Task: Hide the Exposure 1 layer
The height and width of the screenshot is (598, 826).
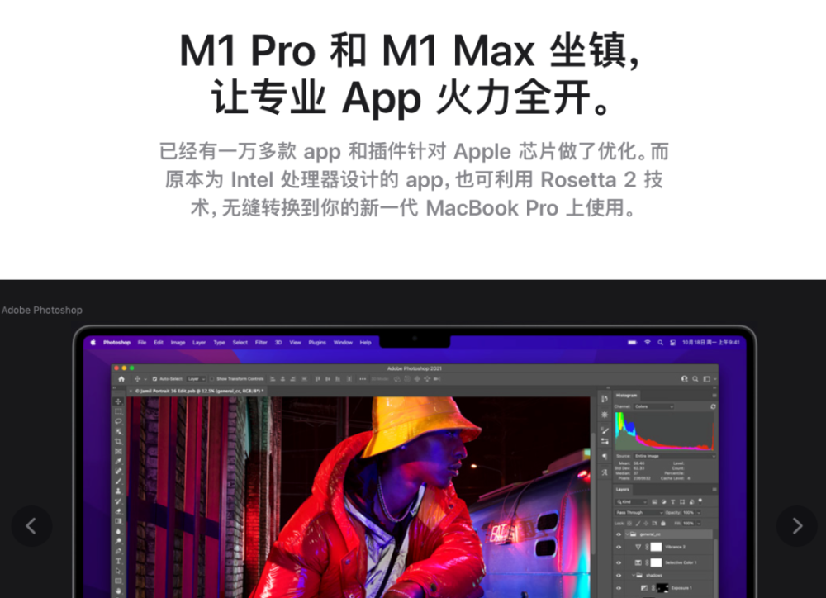Action: tap(619, 588)
